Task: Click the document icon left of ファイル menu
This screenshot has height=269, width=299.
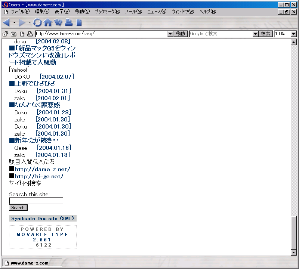Action: [x=6, y=12]
